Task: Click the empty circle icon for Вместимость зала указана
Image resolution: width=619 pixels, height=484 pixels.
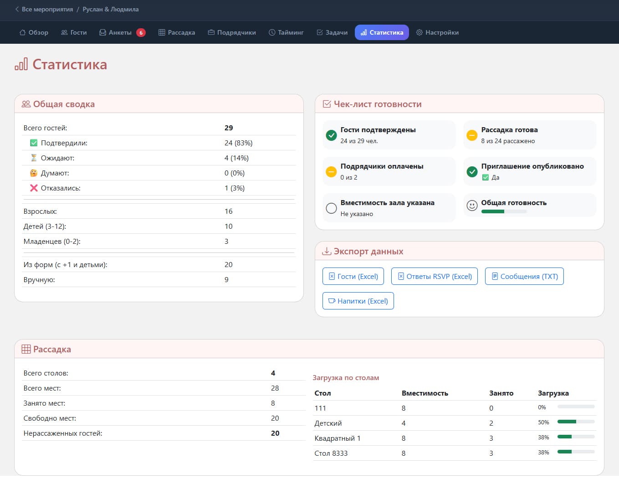Action: (332, 208)
